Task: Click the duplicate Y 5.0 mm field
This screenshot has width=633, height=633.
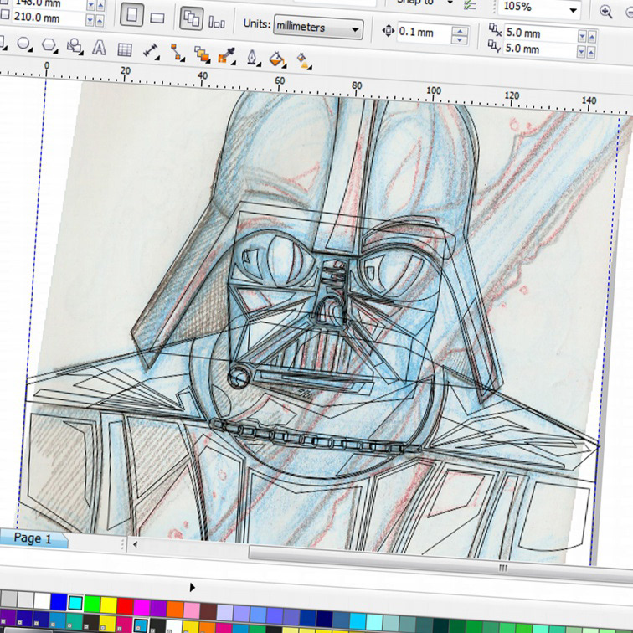Action: (539, 49)
